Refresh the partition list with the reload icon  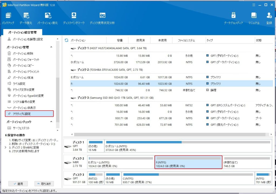click(66, 40)
